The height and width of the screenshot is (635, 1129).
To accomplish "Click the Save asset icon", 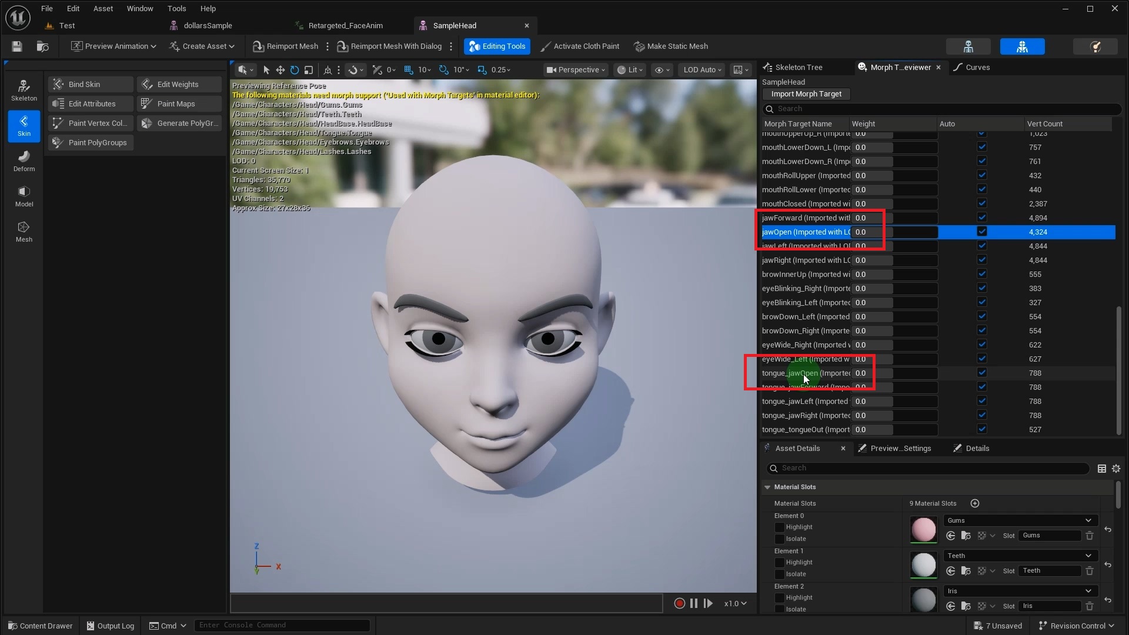I will click(16, 46).
